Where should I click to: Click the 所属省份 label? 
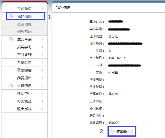(97, 94)
